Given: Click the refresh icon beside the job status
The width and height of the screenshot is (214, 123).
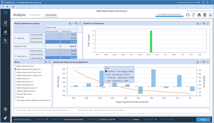Looking at the screenshot, I should tap(188, 15).
